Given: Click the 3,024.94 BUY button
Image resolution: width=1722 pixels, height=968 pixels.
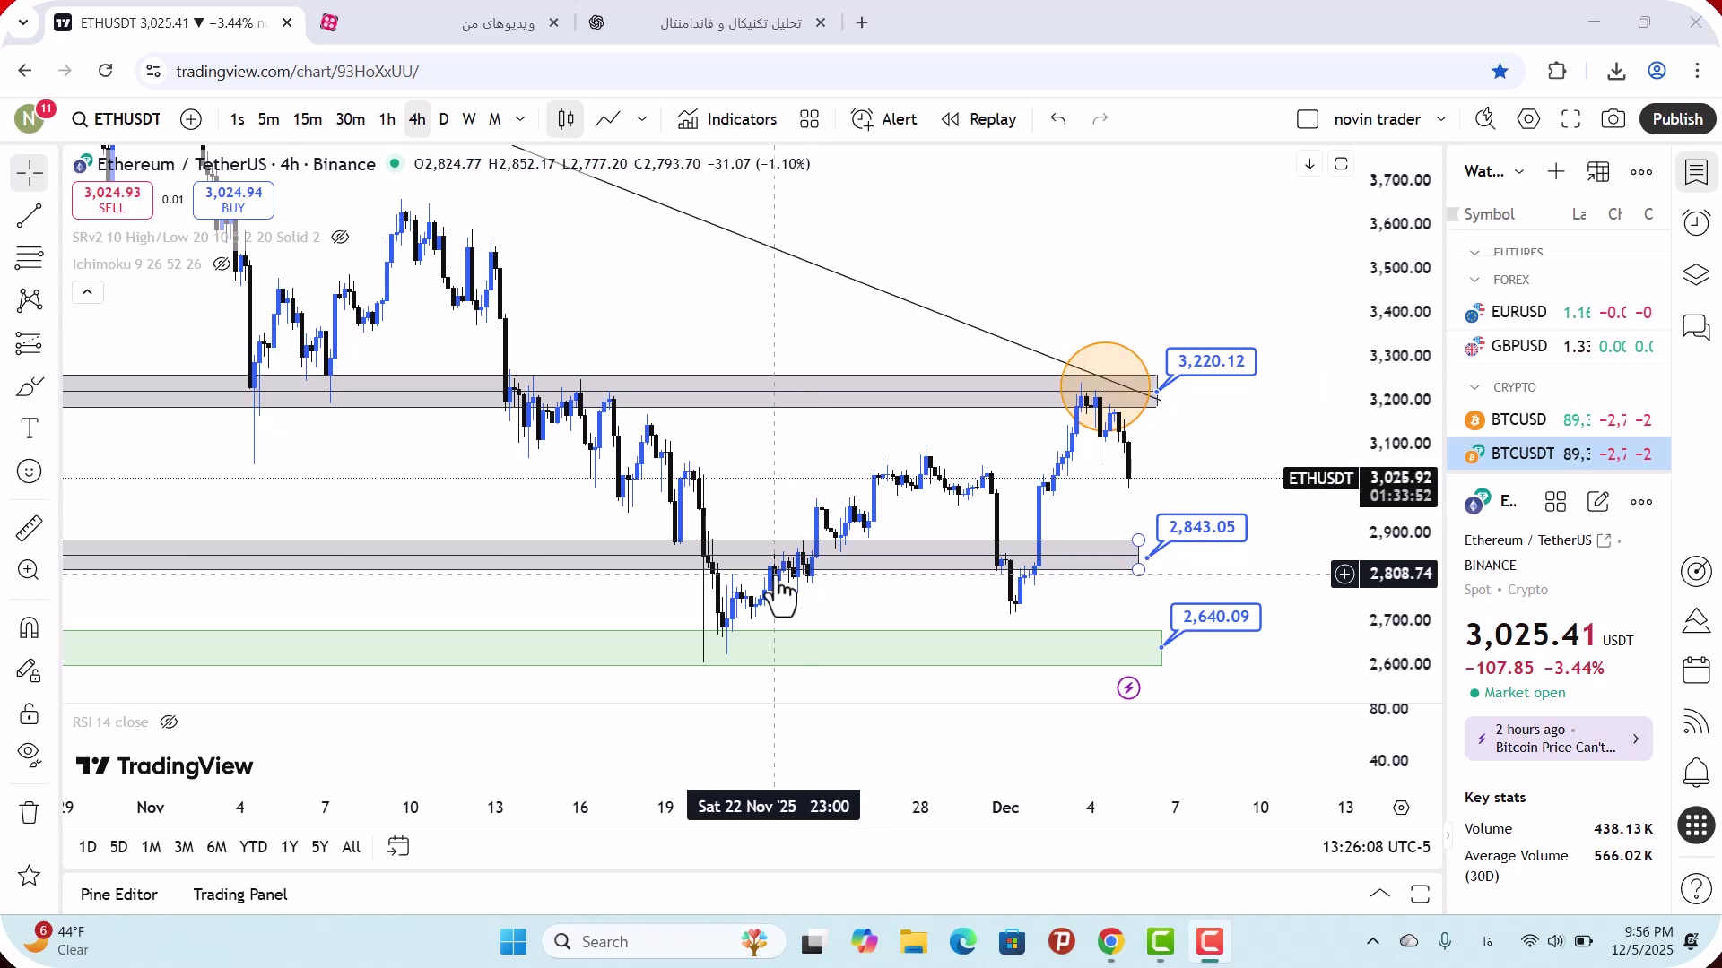Looking at the screenshot, I should point(233,200).
